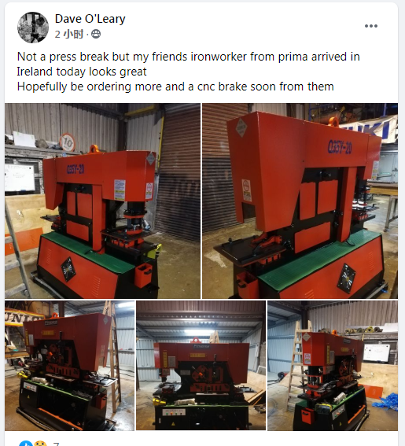
Task: Click the whiteboard in bottom-right photo
Action: 377,352
